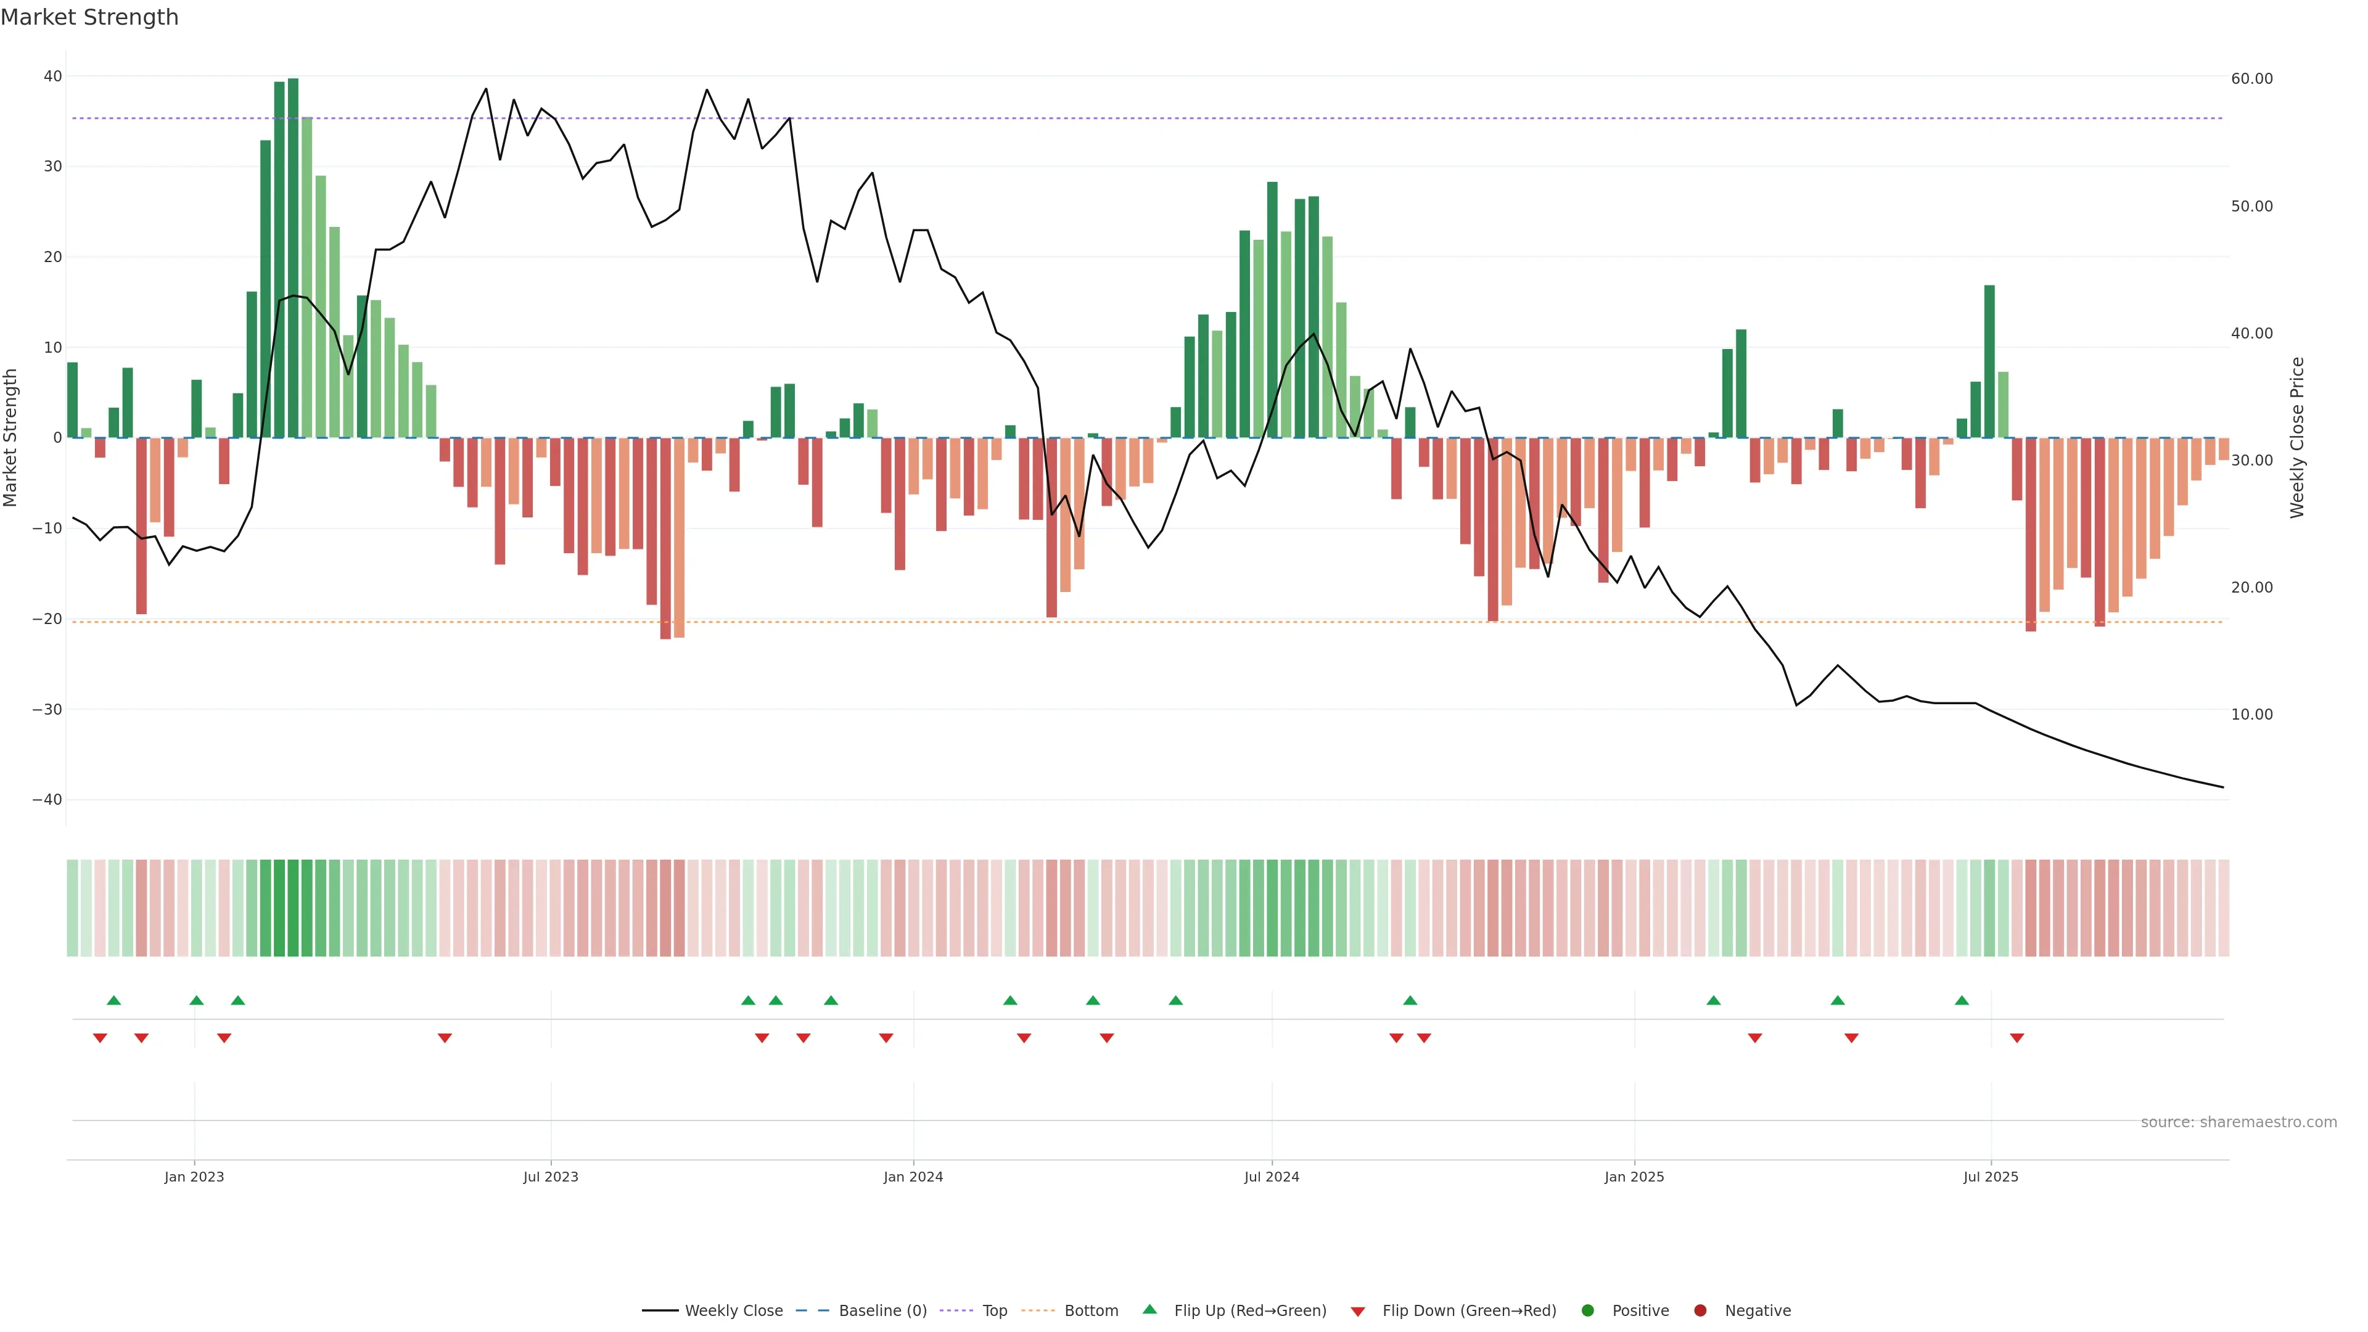Click the last green flip-up marker before Jul 2025
This screenshot has width=2368, height=1332.
coord(1962,1000)
